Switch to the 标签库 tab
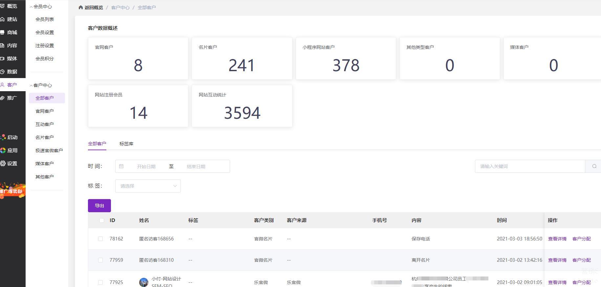Image resolution: width=601 pixels, height=287 pixels. click(126, 144)
